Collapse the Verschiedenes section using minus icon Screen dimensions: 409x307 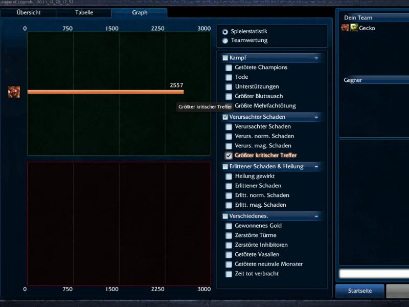pyautogui.click(x=316, y=216)
